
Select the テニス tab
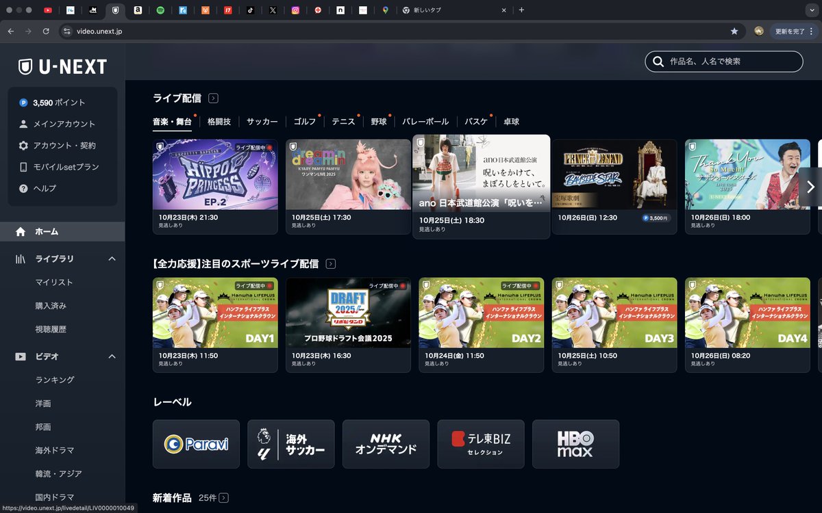tap(343, 122)
